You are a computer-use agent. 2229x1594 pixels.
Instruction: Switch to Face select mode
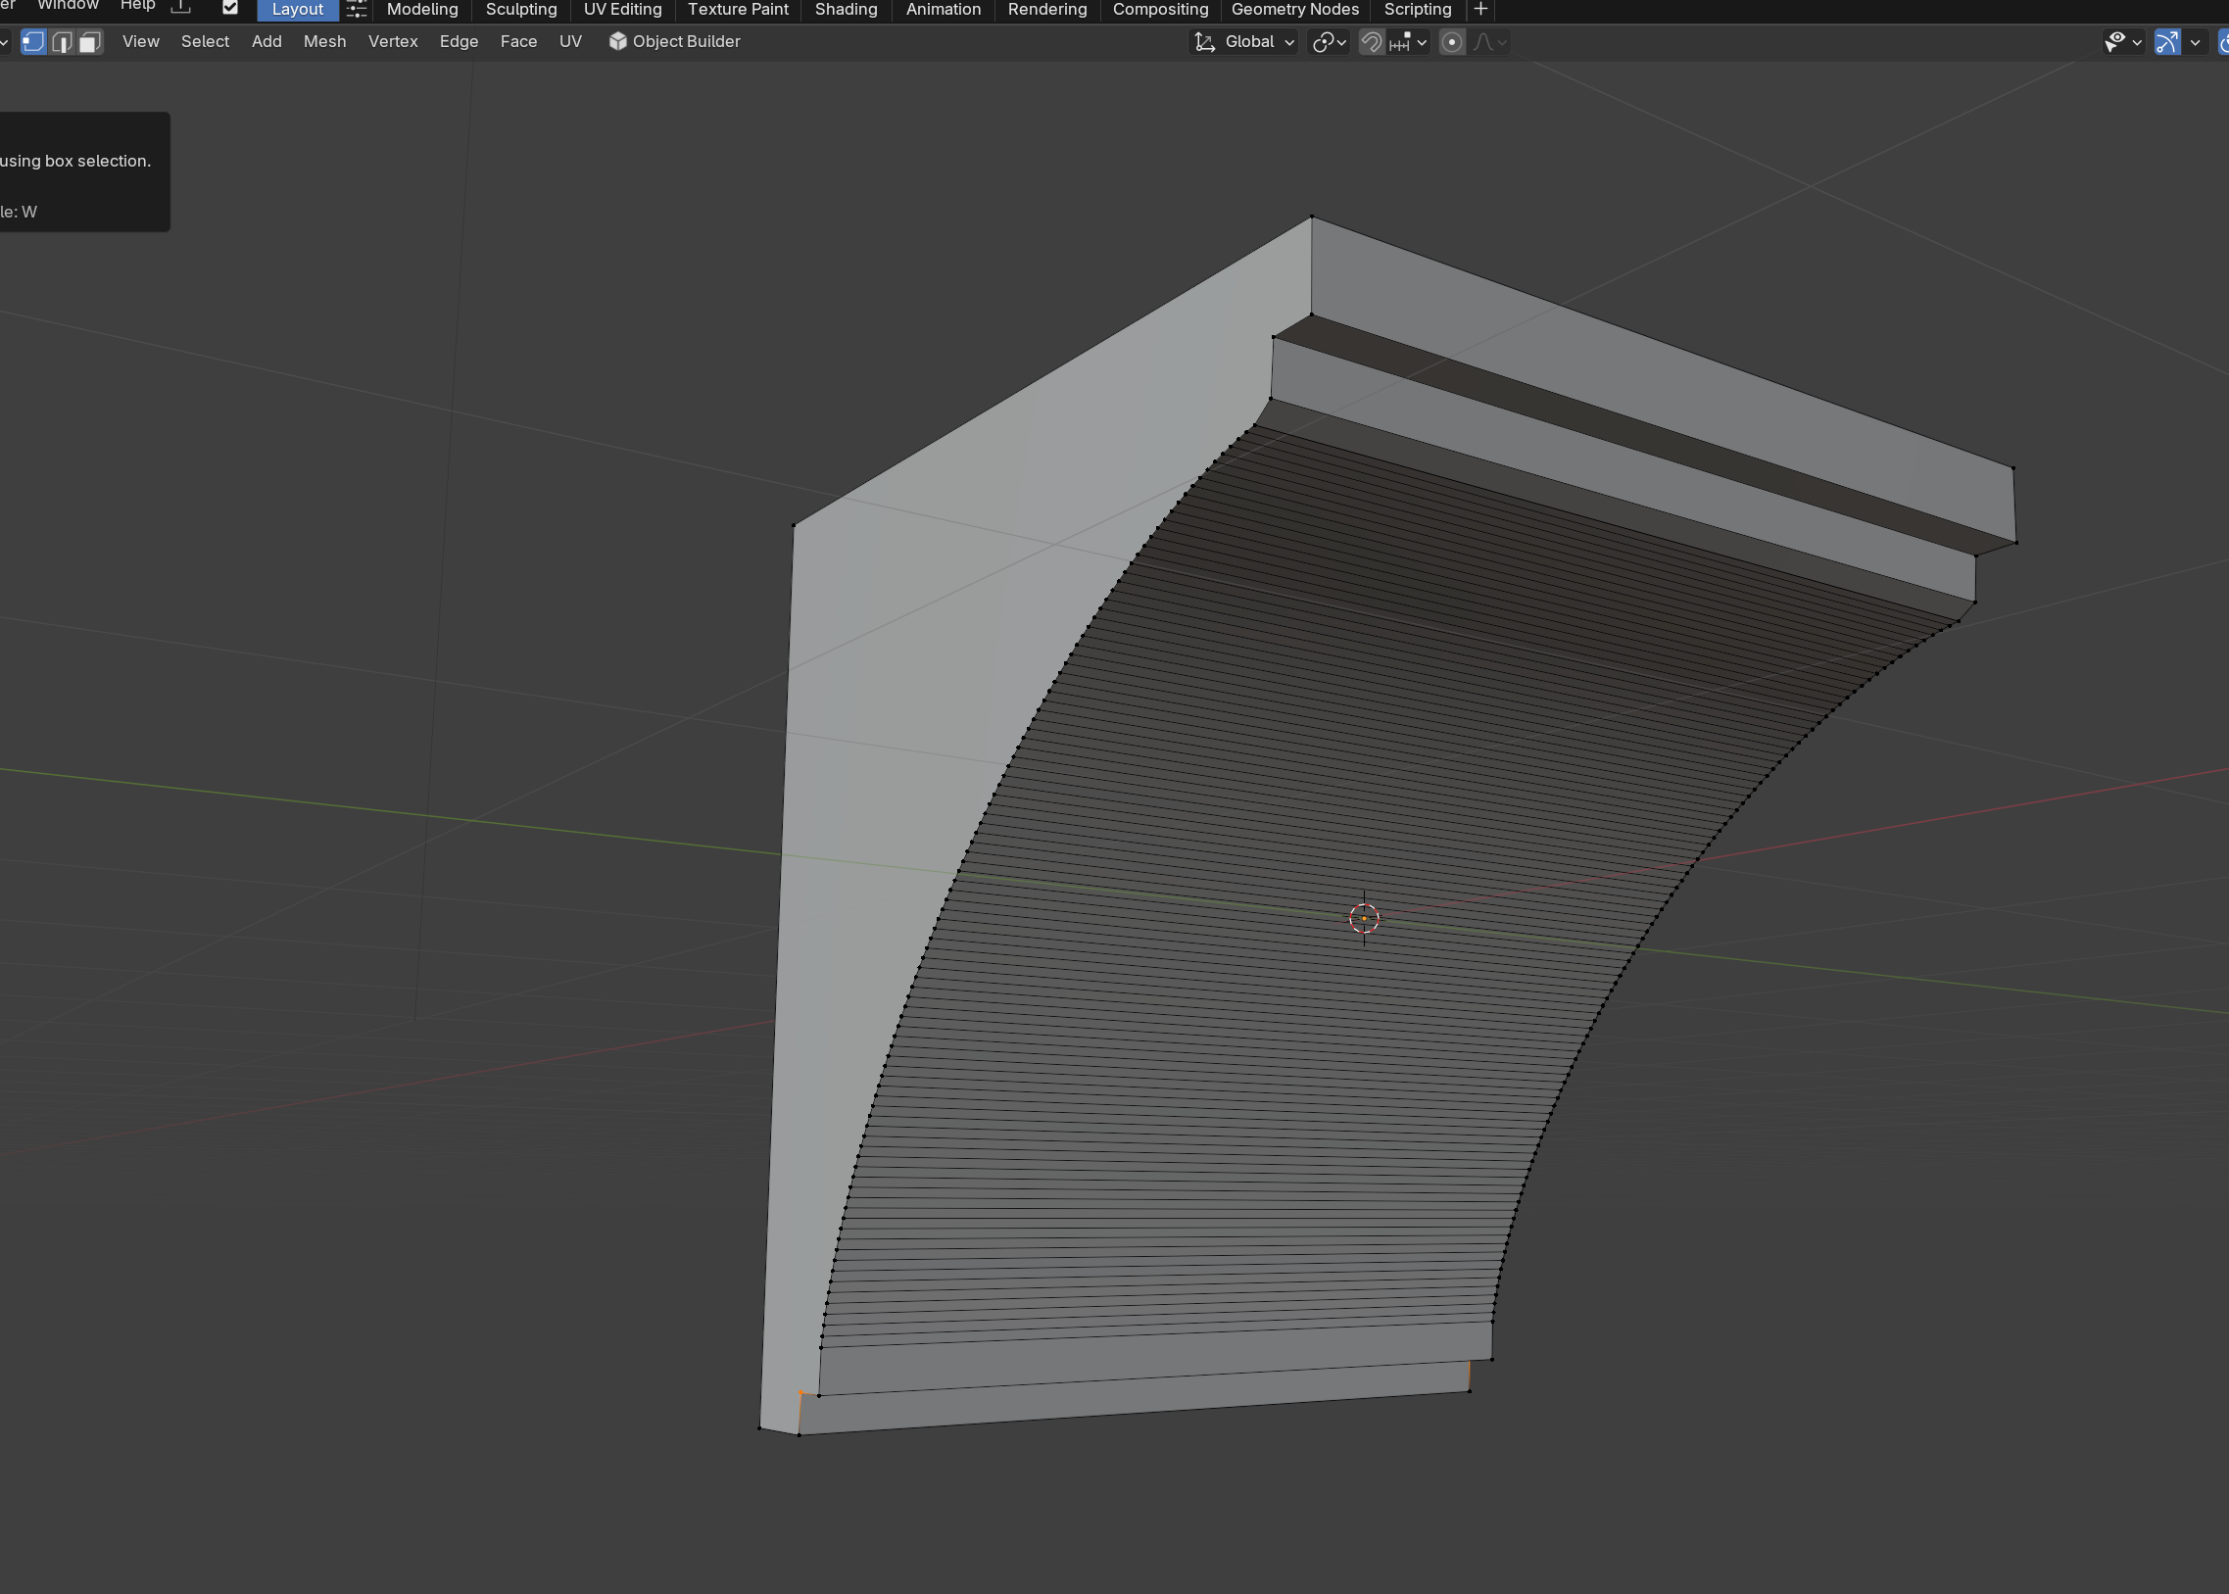[88, 41]
